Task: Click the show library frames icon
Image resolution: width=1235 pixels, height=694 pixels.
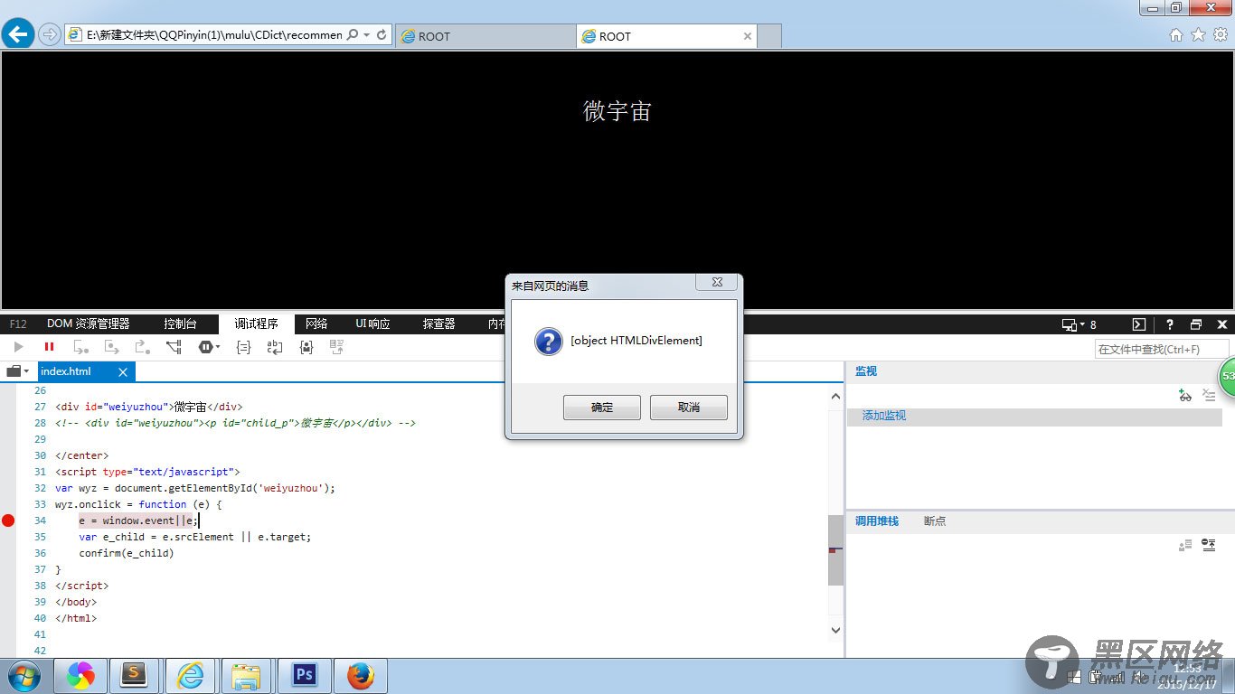Action: (1185, 545)
